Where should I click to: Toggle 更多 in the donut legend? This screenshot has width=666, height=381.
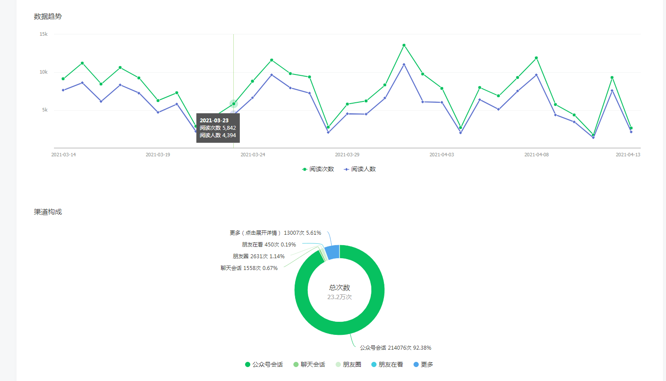point(423,364)
